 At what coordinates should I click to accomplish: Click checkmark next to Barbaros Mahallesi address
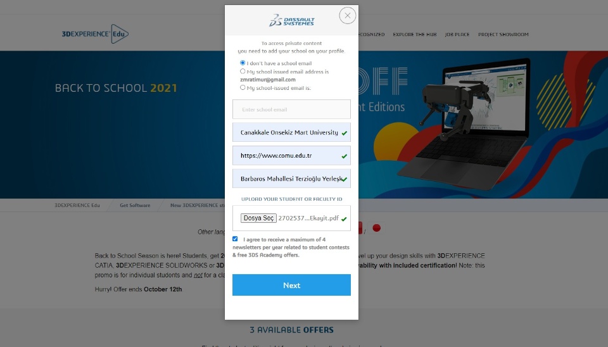click(345, 179)
